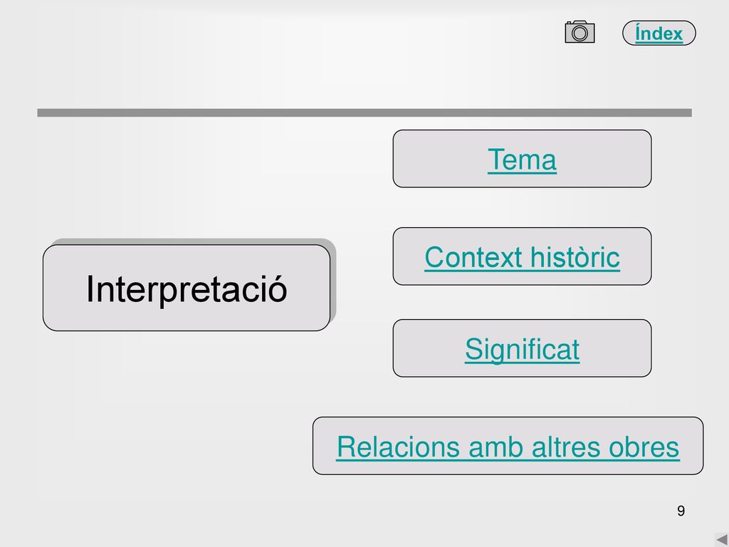Click the slide number 9

(681, 511)
